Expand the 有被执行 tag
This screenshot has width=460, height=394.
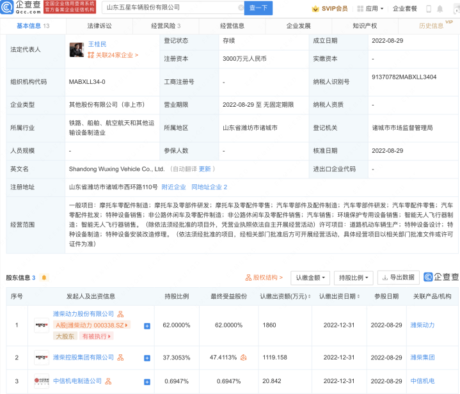pos(96,336)
